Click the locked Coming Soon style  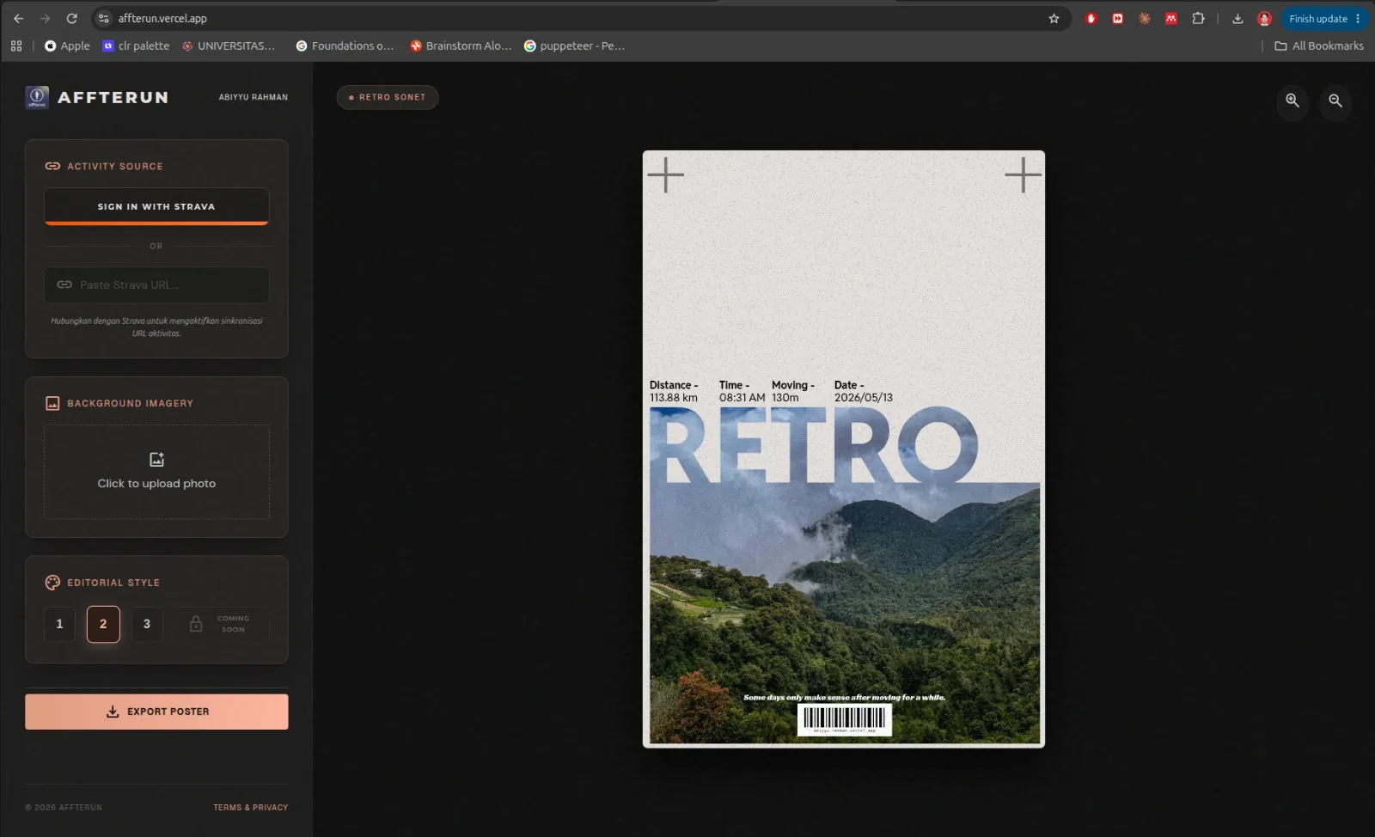pos(223,624)
